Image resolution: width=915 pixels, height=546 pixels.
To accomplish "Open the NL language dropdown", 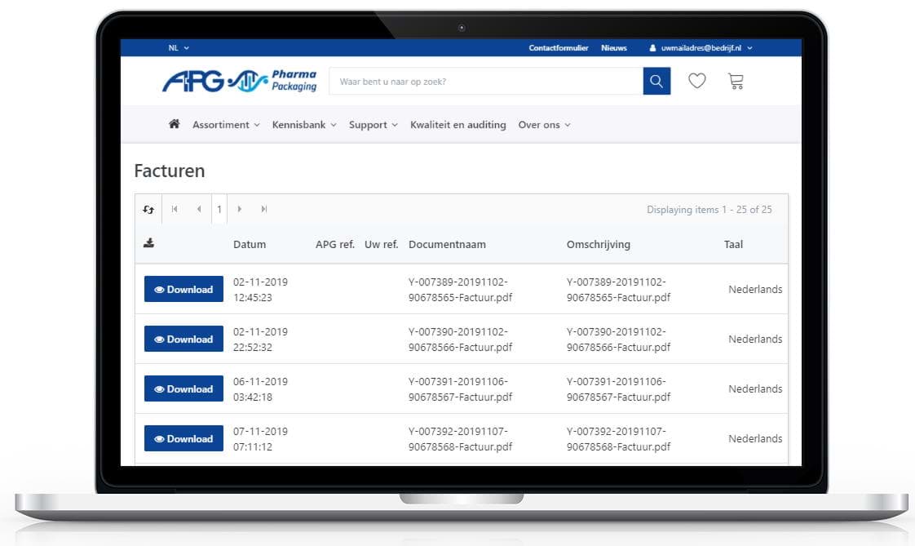I will 179,48.
